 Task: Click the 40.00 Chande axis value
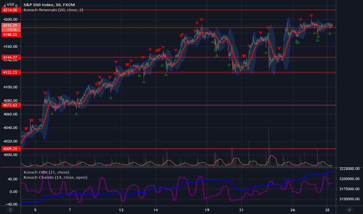pyautogui.click(x=13, y=179)
